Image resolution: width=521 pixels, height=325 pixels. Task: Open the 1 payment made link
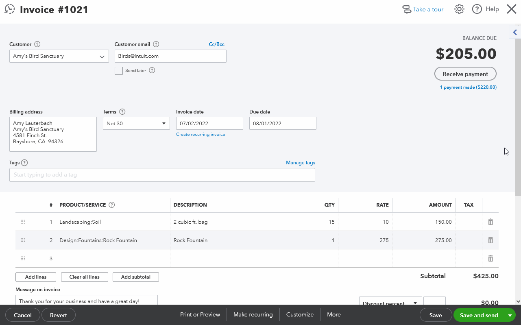(x=468, y=87)
